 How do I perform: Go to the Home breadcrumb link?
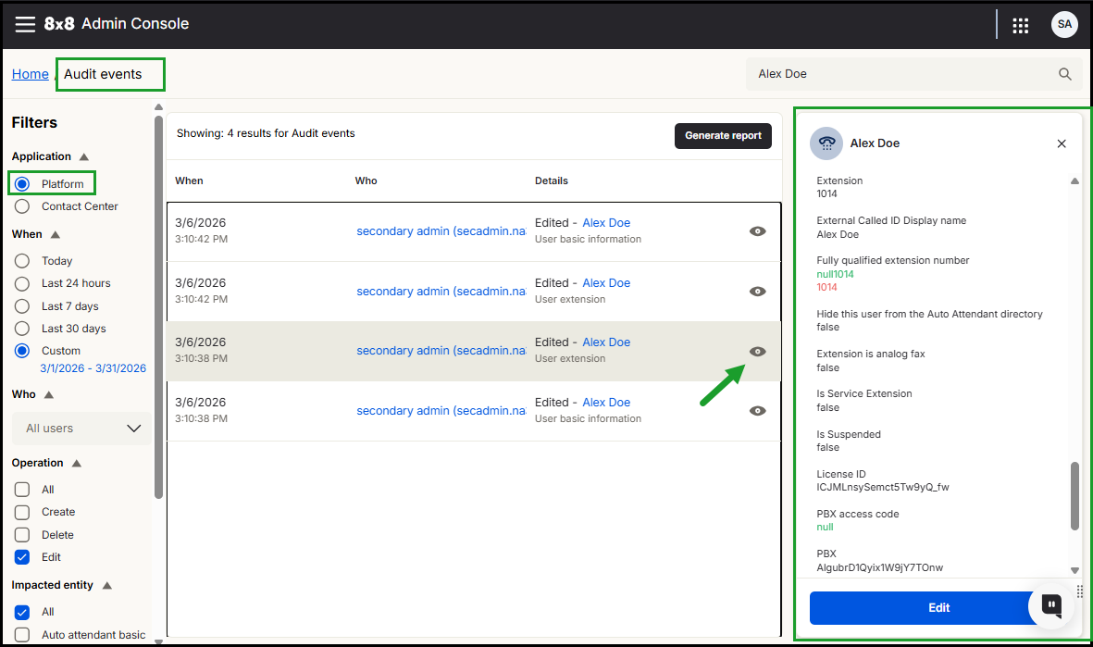coord(30,74)
